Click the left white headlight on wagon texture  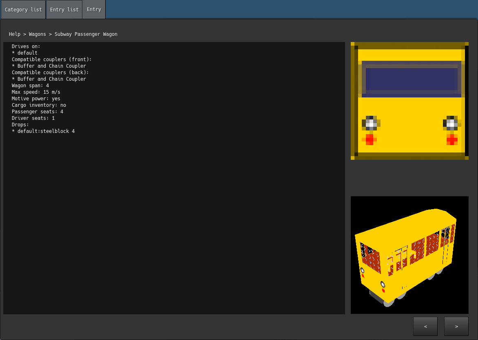point(371,123)
